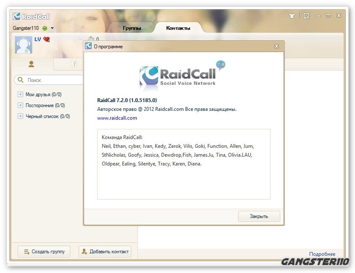Open the www.raidcall.com link
The width and height of the screenshot is (355, 273).
(117, 118)
